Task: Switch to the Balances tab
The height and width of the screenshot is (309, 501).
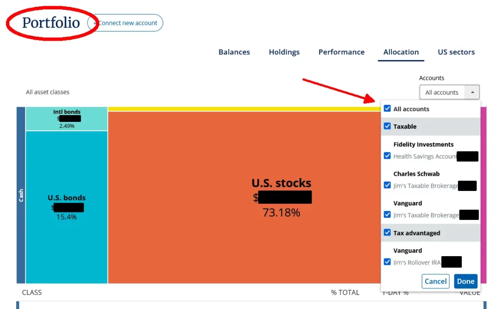Action: click(x=234, y=52)
